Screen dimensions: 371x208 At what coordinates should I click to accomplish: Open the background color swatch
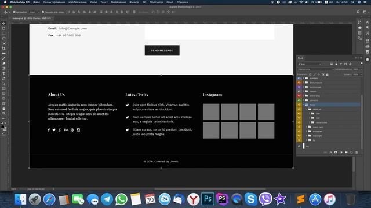click(5, 129)
